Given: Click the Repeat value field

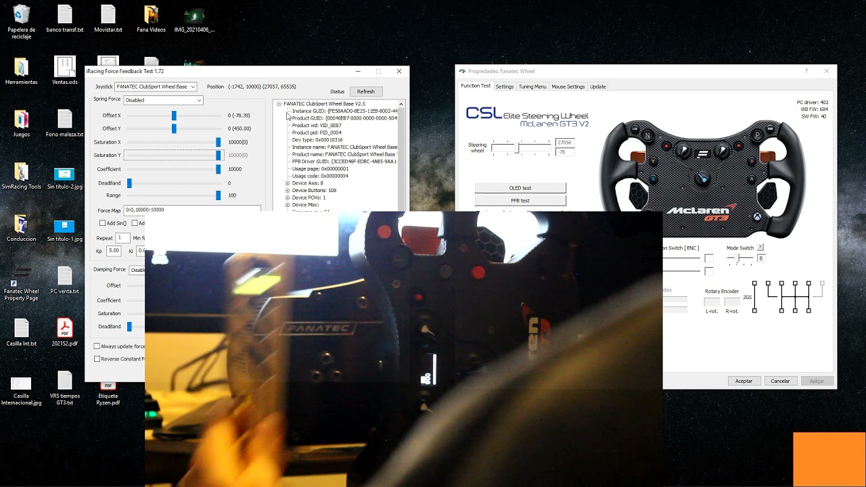Looking at the screenshot, I should [122, 238].
